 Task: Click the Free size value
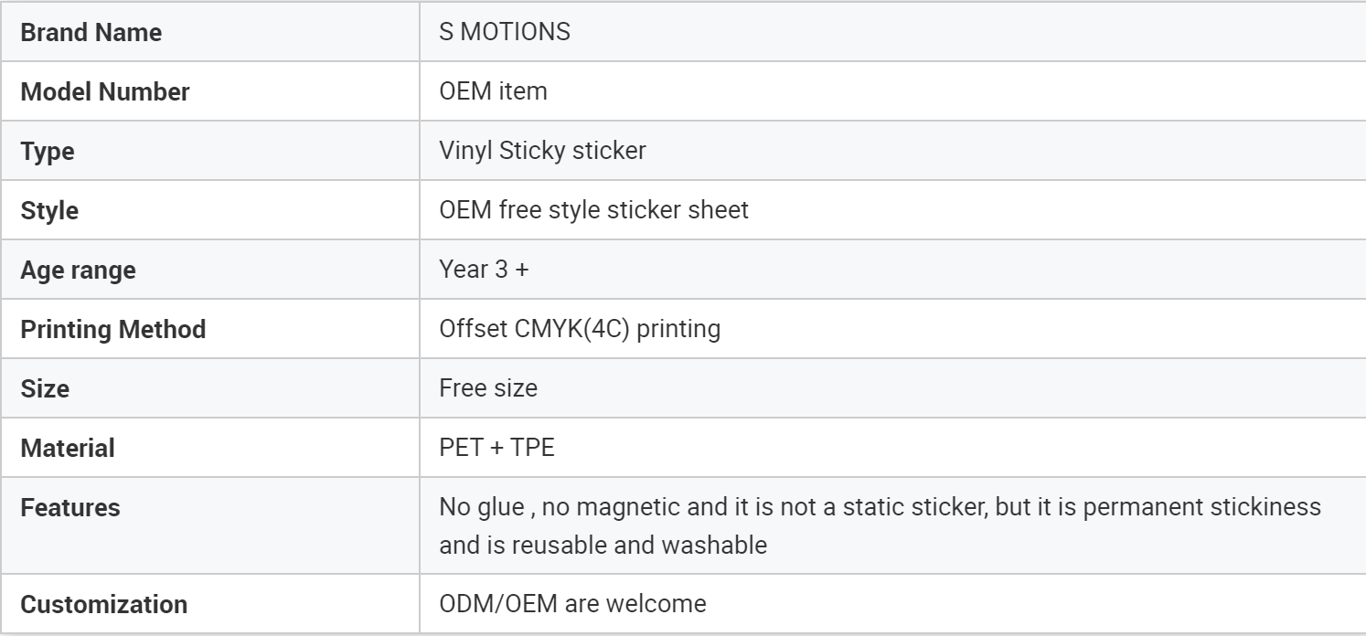(488, 388)
